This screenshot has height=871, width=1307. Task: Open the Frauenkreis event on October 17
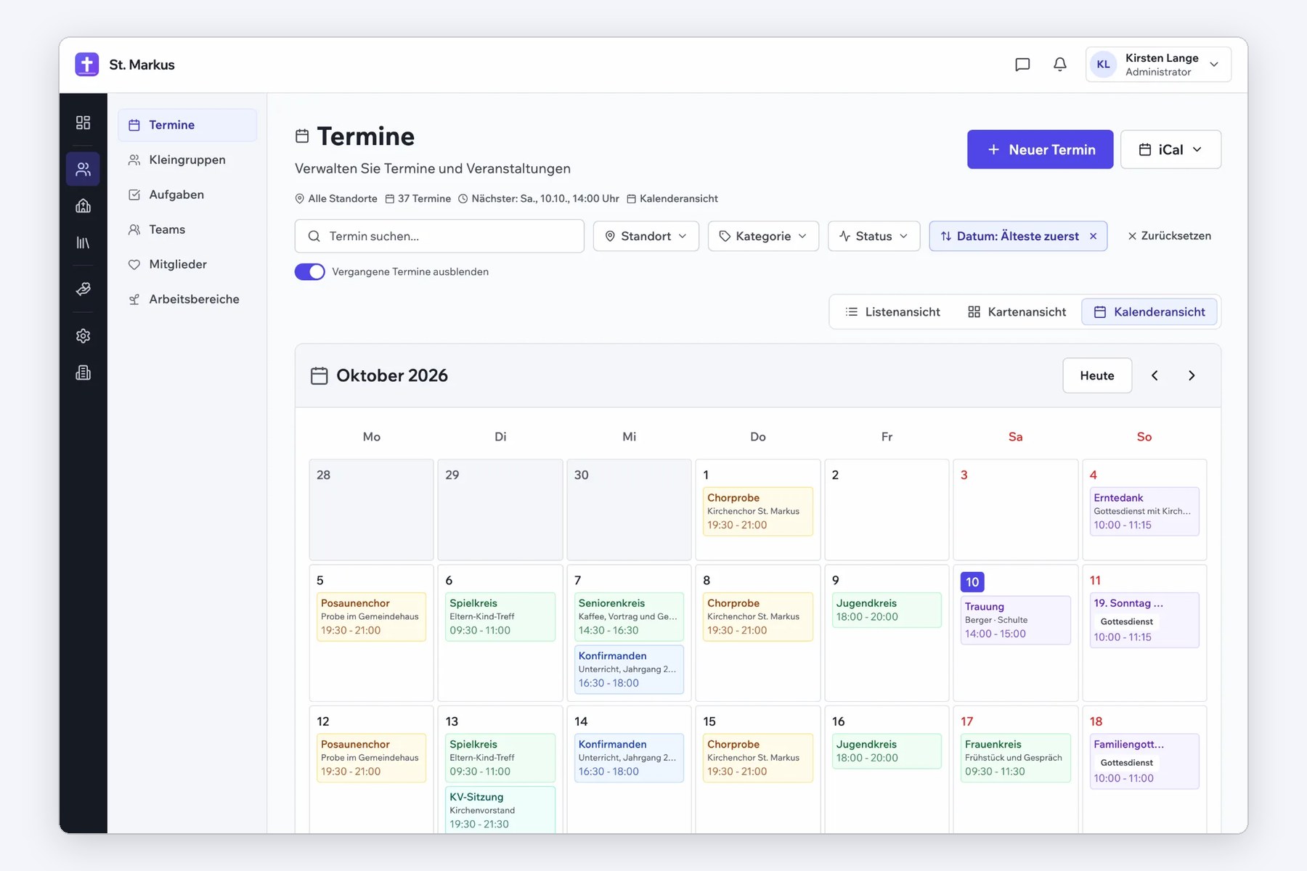pos(1015,758)
